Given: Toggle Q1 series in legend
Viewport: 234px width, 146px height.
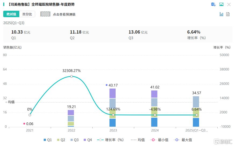Looking at the screenshot, I should 47,140.
